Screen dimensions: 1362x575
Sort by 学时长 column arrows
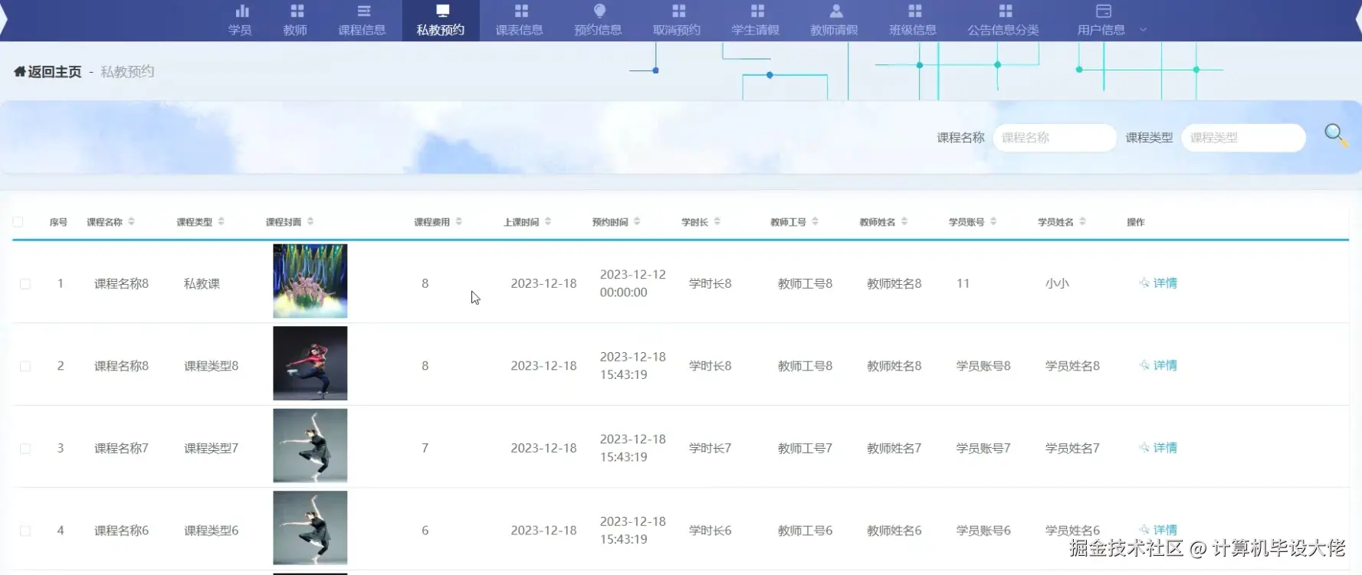(x=717, y=221)
